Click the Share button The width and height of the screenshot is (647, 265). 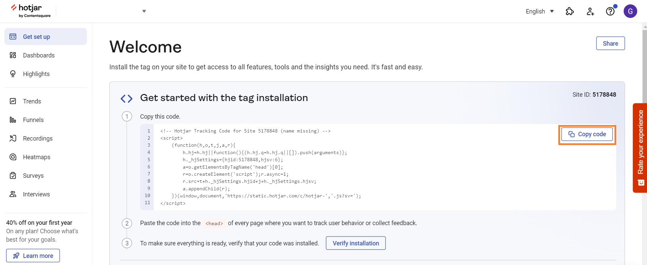coord(610,43)
